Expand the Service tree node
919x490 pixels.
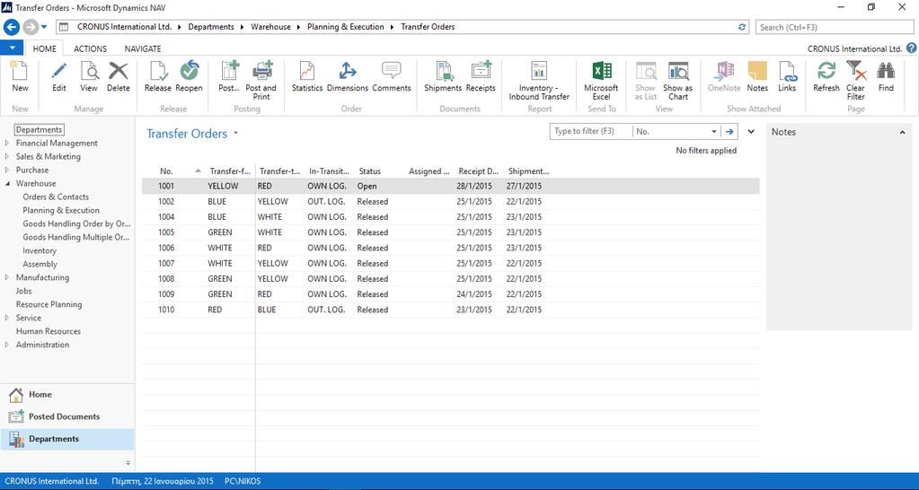pyautogui.click(x=7, y=318)
